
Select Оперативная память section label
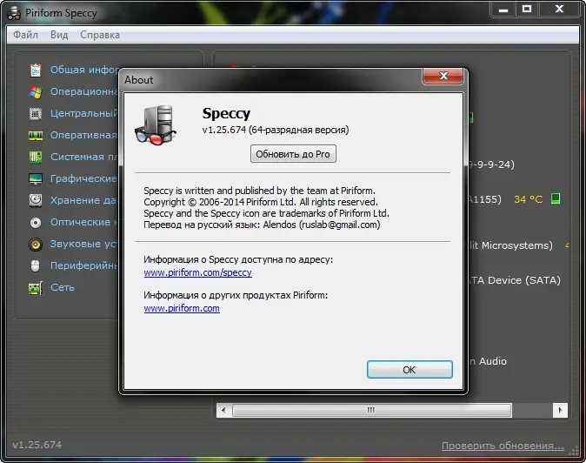tap(84, 135)
